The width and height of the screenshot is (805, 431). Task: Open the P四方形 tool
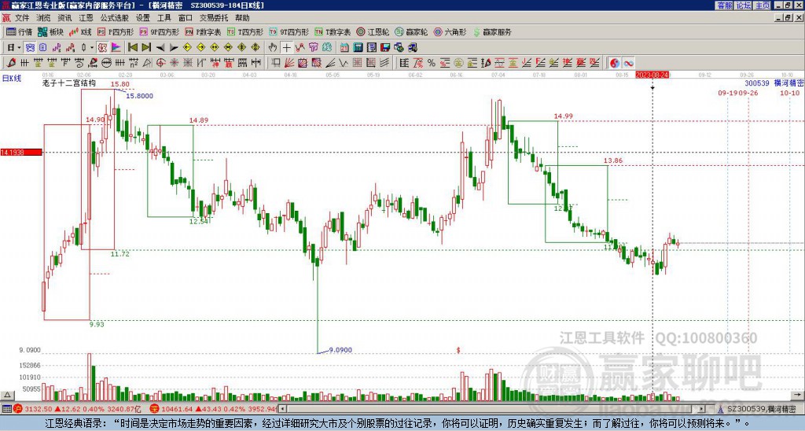[116, 31]
